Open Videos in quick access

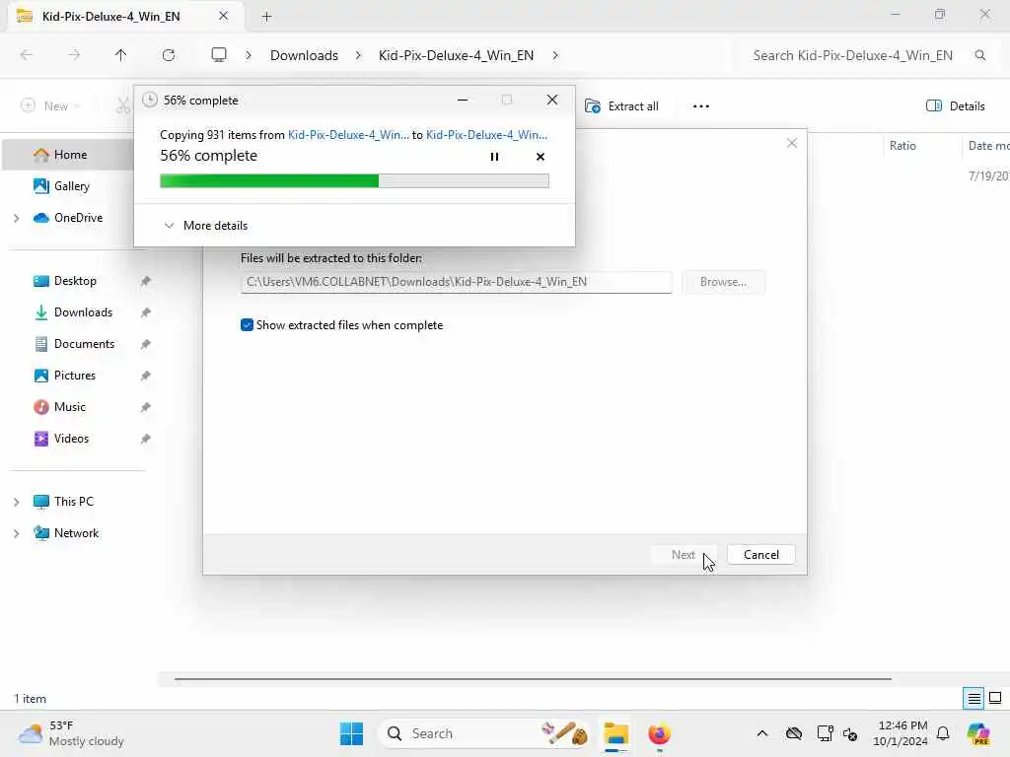(x=71, y=439)
